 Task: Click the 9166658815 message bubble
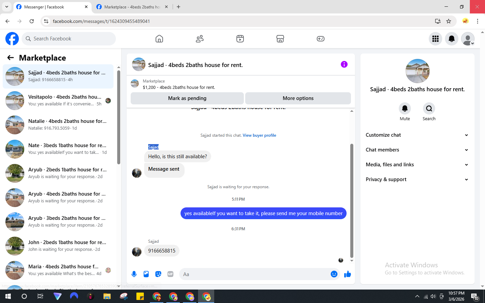(162, 251)
